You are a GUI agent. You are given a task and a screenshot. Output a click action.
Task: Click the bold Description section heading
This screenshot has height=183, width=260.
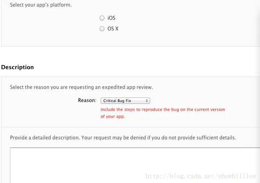(x=18, y=67)
